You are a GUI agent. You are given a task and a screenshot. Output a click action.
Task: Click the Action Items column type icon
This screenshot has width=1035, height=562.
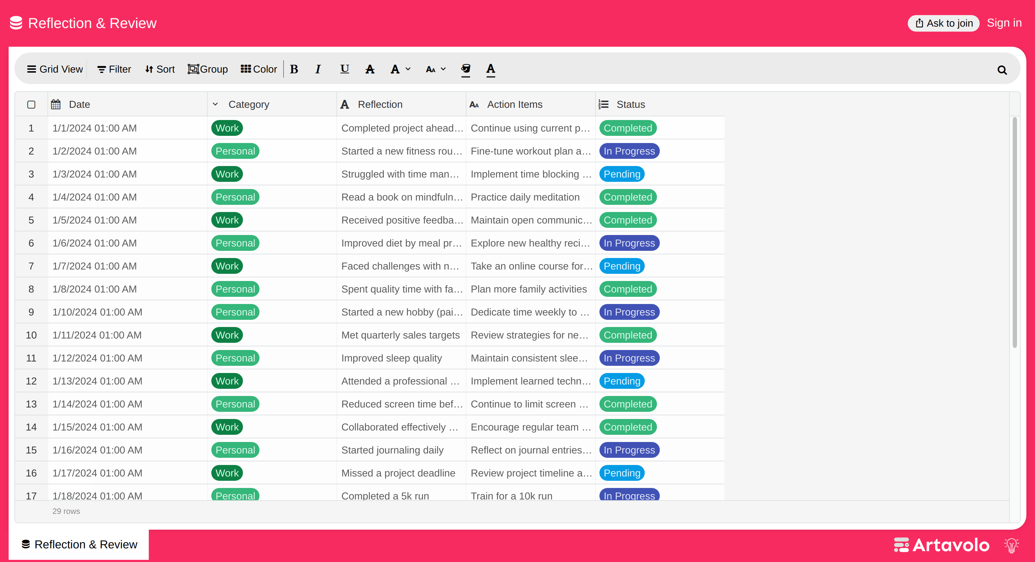pos(474,105)
